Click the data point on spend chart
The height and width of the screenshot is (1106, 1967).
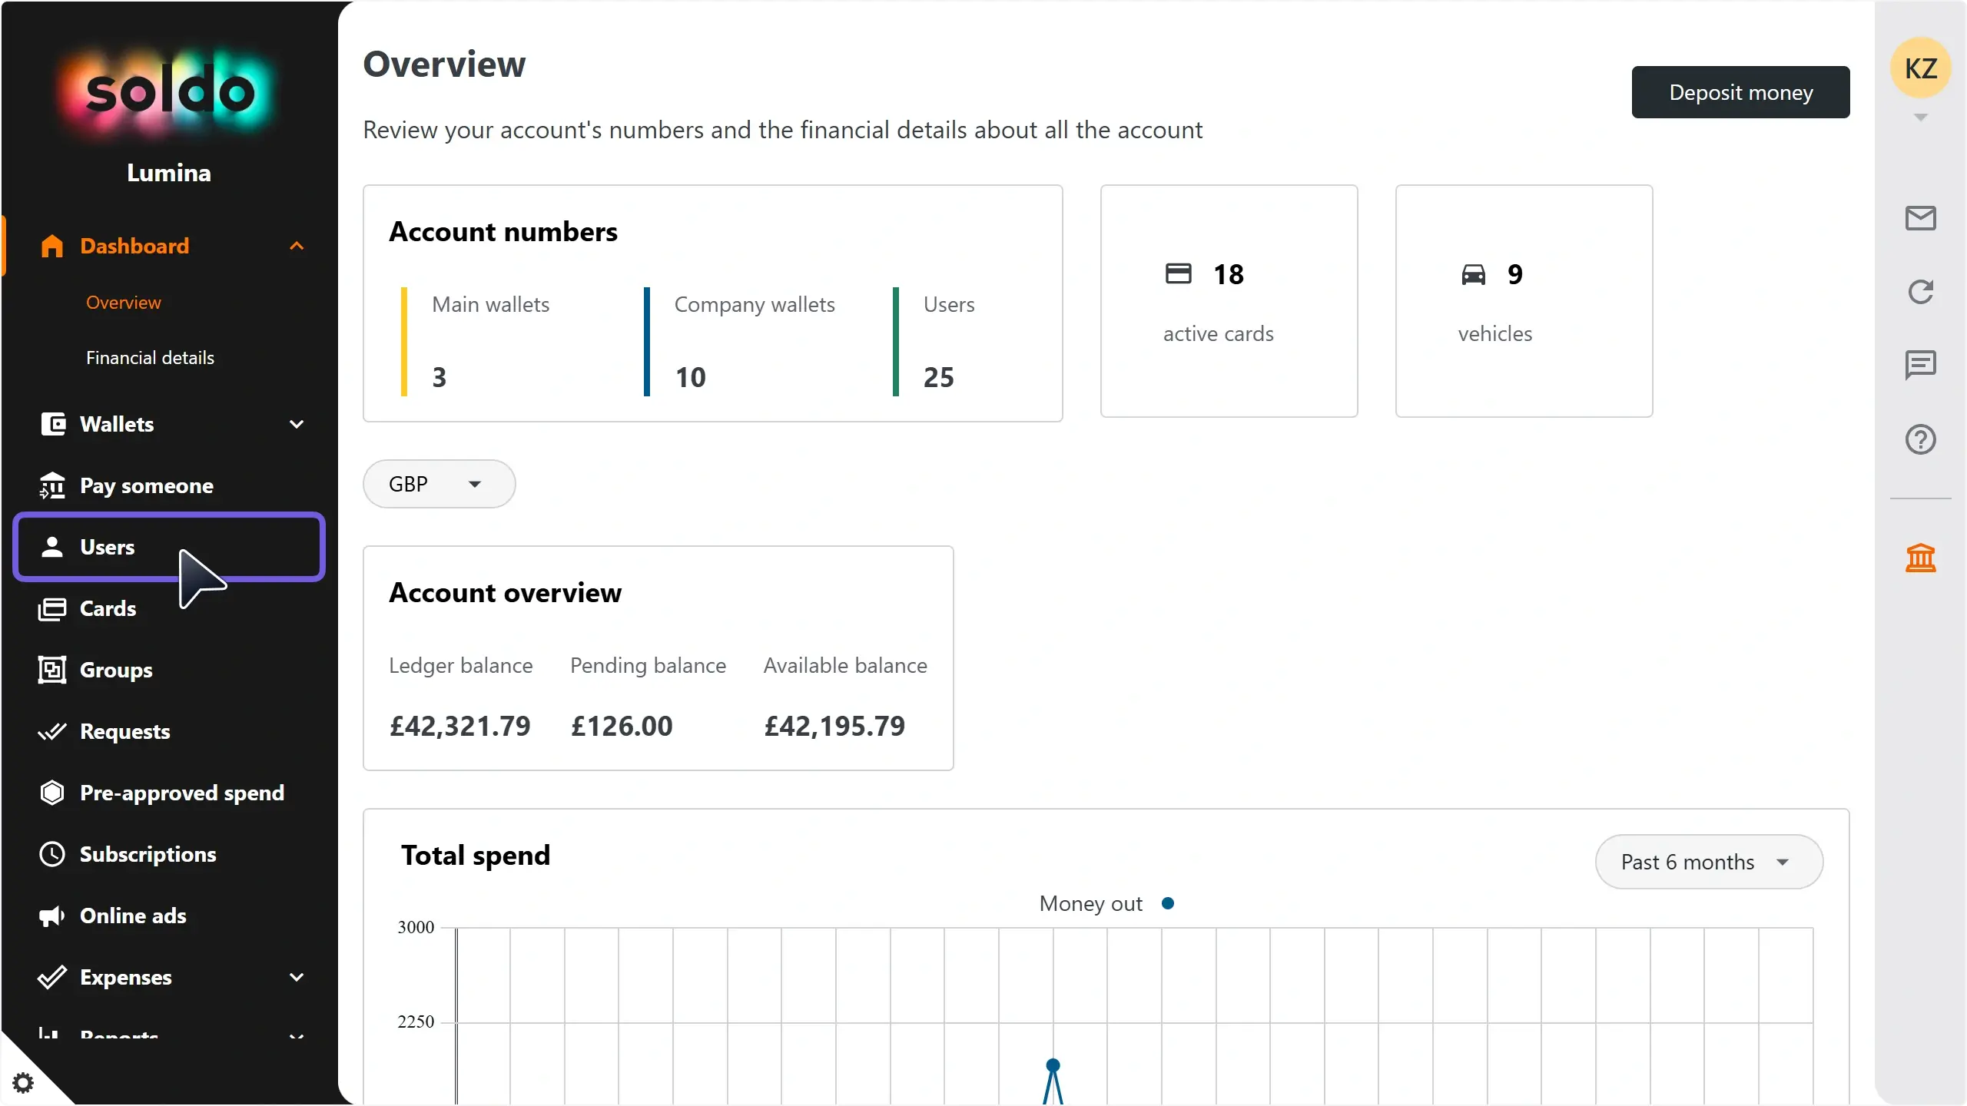tap(1053, 1065)
